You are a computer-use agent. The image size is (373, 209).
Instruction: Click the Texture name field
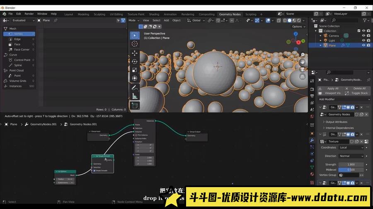tap(338, 141)
